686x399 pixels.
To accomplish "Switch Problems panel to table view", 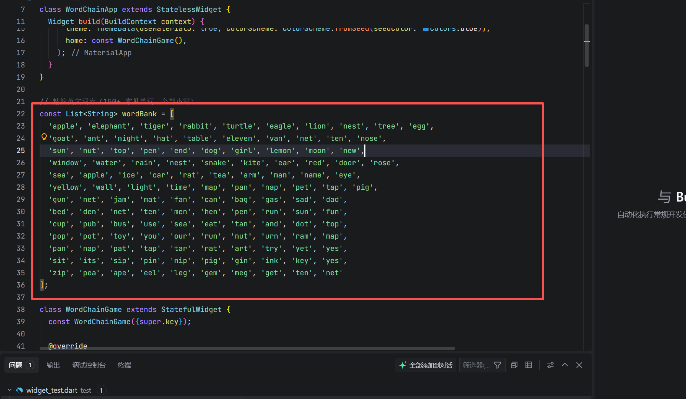I will coord(529,365).
